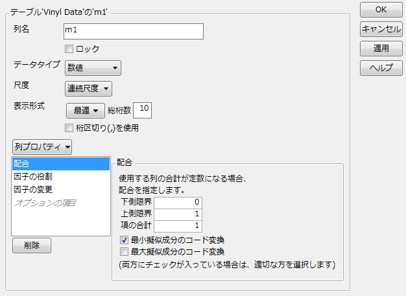Uncheck 最小擬似成分のコード変換 checkbox
Screen dimensions: 406x296
tap(124, 240)
